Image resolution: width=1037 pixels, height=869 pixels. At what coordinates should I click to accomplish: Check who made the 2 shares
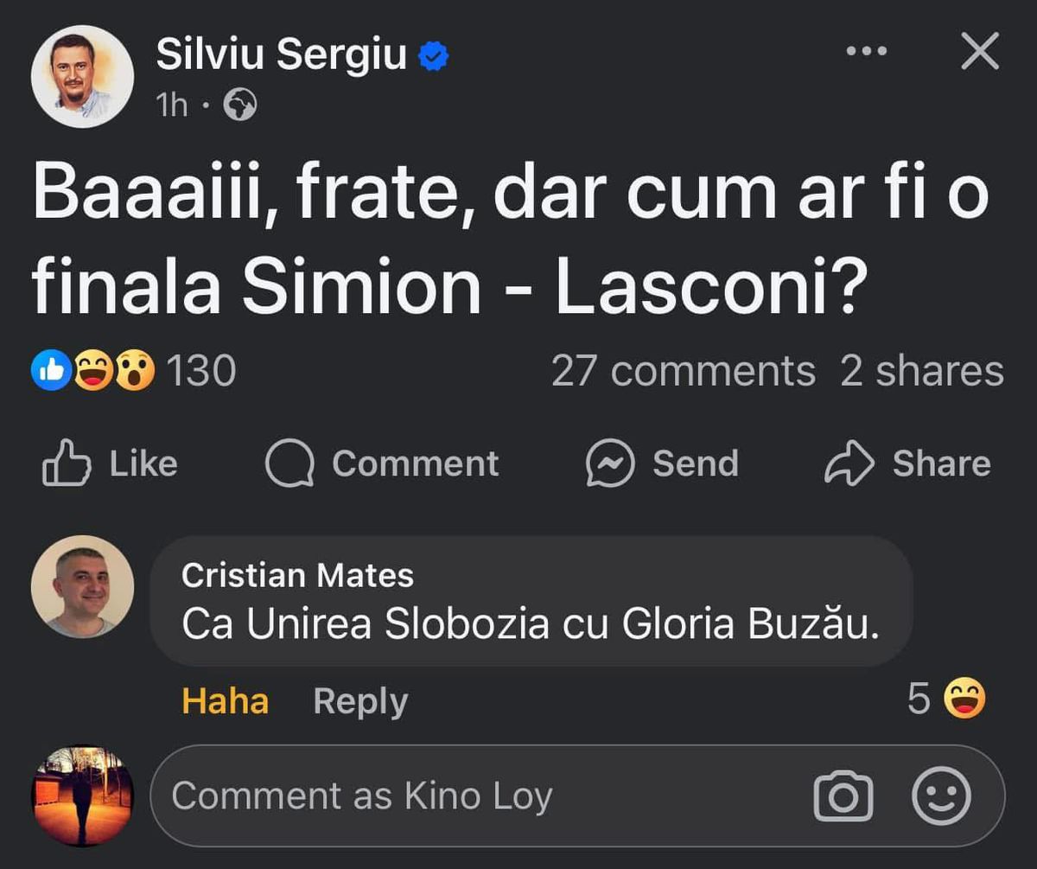click(921, 371)
